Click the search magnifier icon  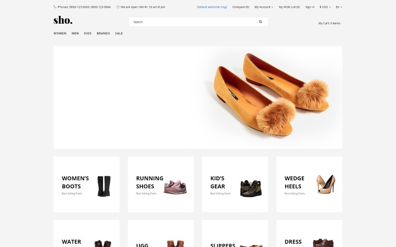260,22
